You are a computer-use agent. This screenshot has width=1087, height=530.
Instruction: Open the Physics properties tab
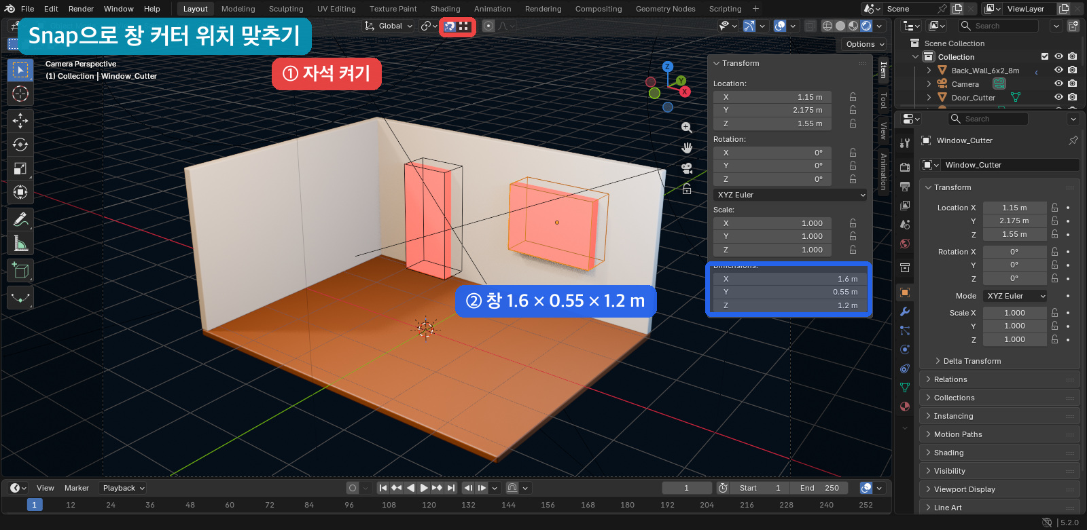[905, 349]
